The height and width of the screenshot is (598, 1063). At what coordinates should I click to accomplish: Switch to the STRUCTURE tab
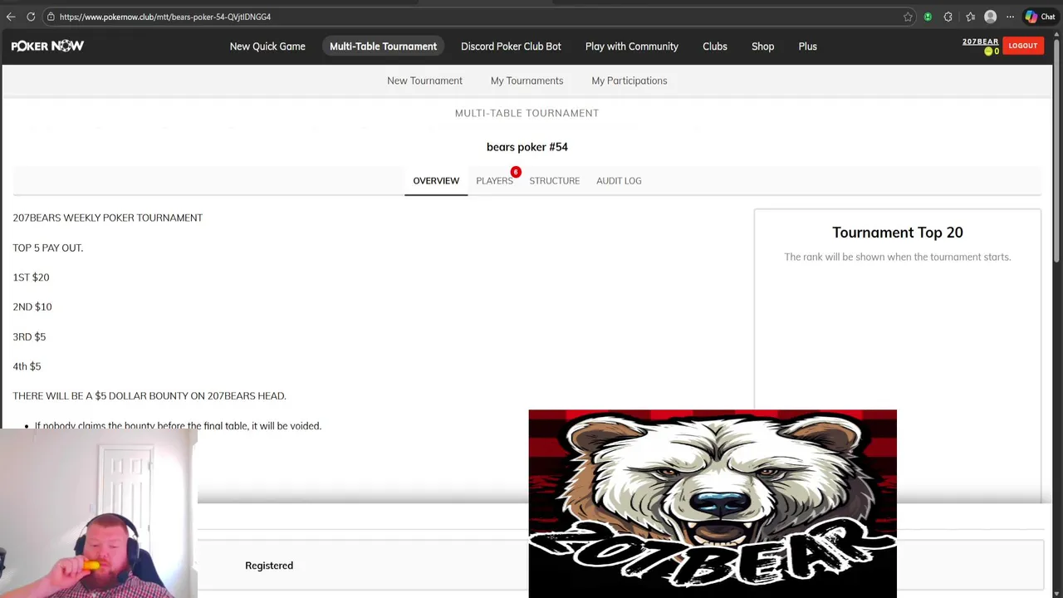pos(554,180)
